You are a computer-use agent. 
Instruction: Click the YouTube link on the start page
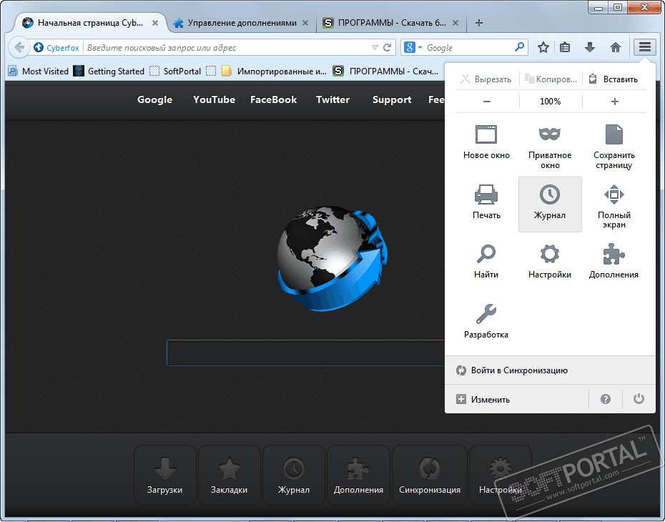pos(215,99)
